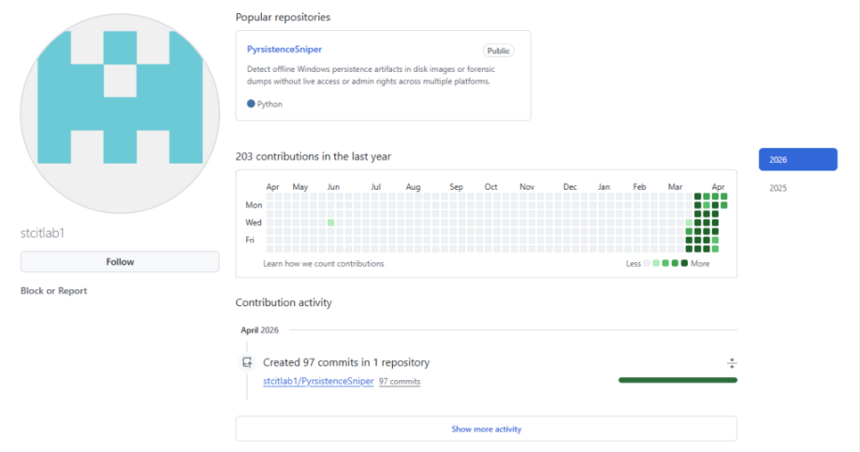Click the lightest gray legend square next to Less

click(647, 263)
